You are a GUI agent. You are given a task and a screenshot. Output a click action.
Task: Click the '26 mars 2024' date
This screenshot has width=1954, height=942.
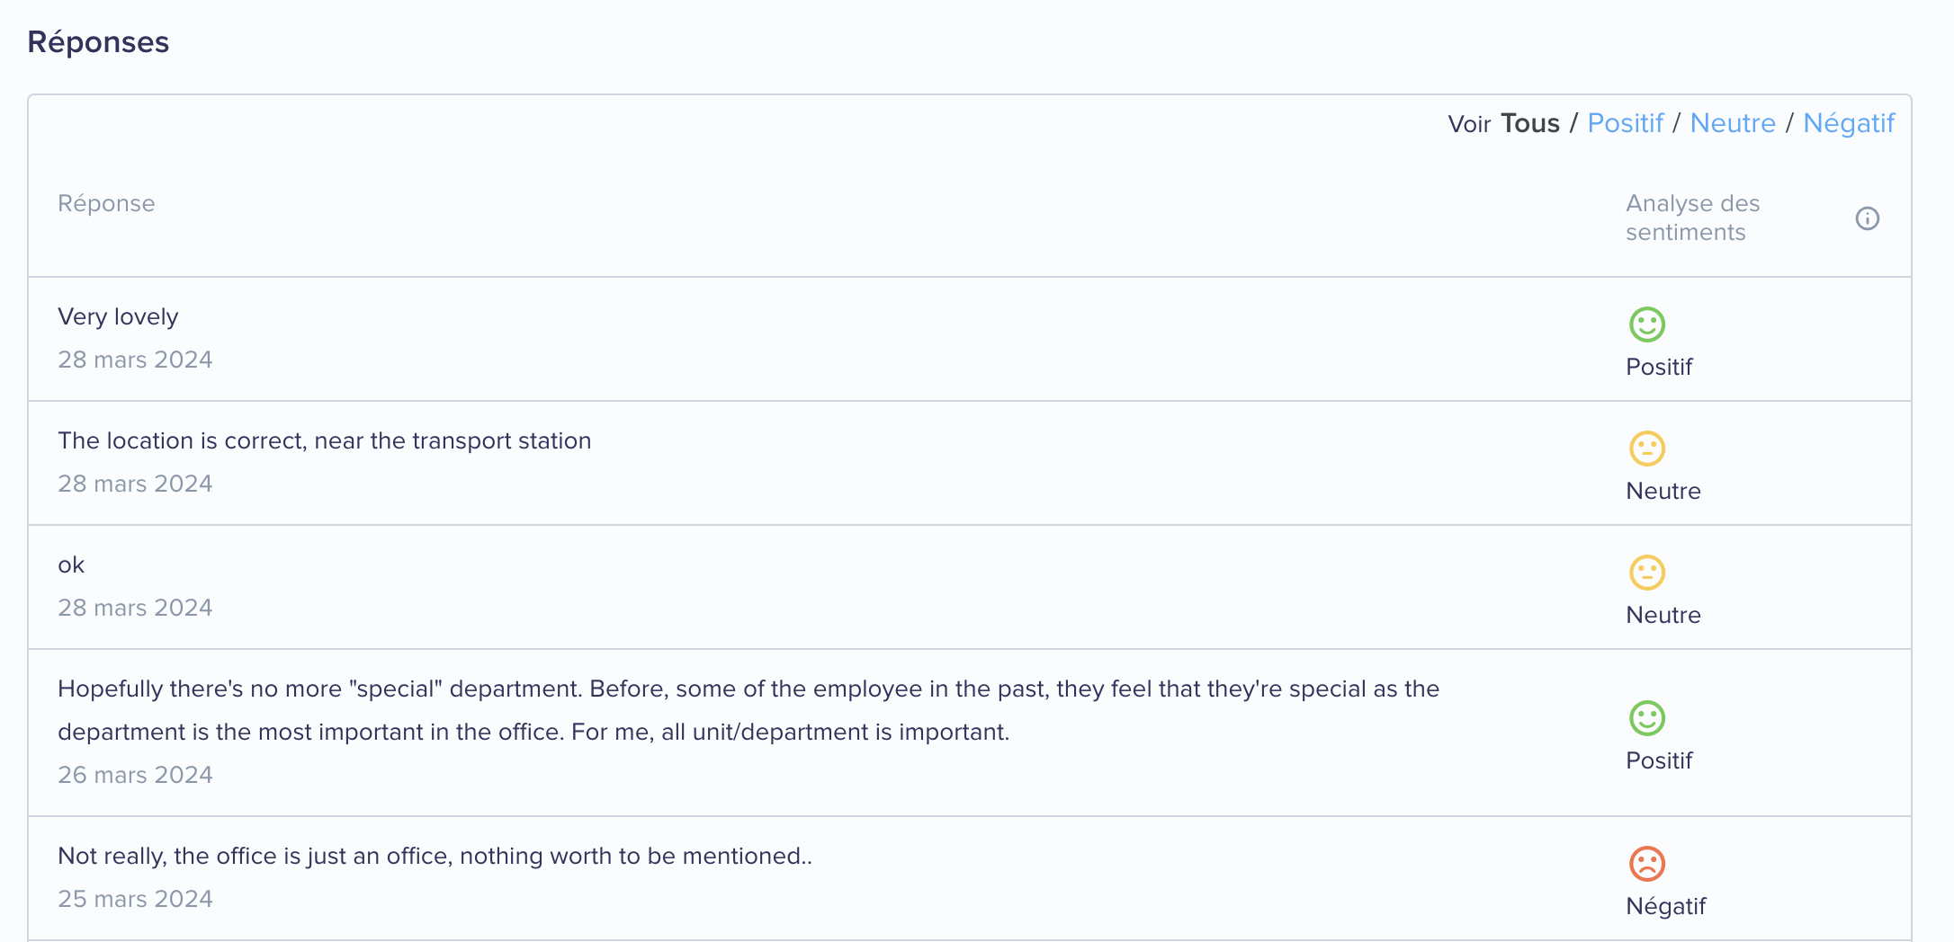(135, 775)
